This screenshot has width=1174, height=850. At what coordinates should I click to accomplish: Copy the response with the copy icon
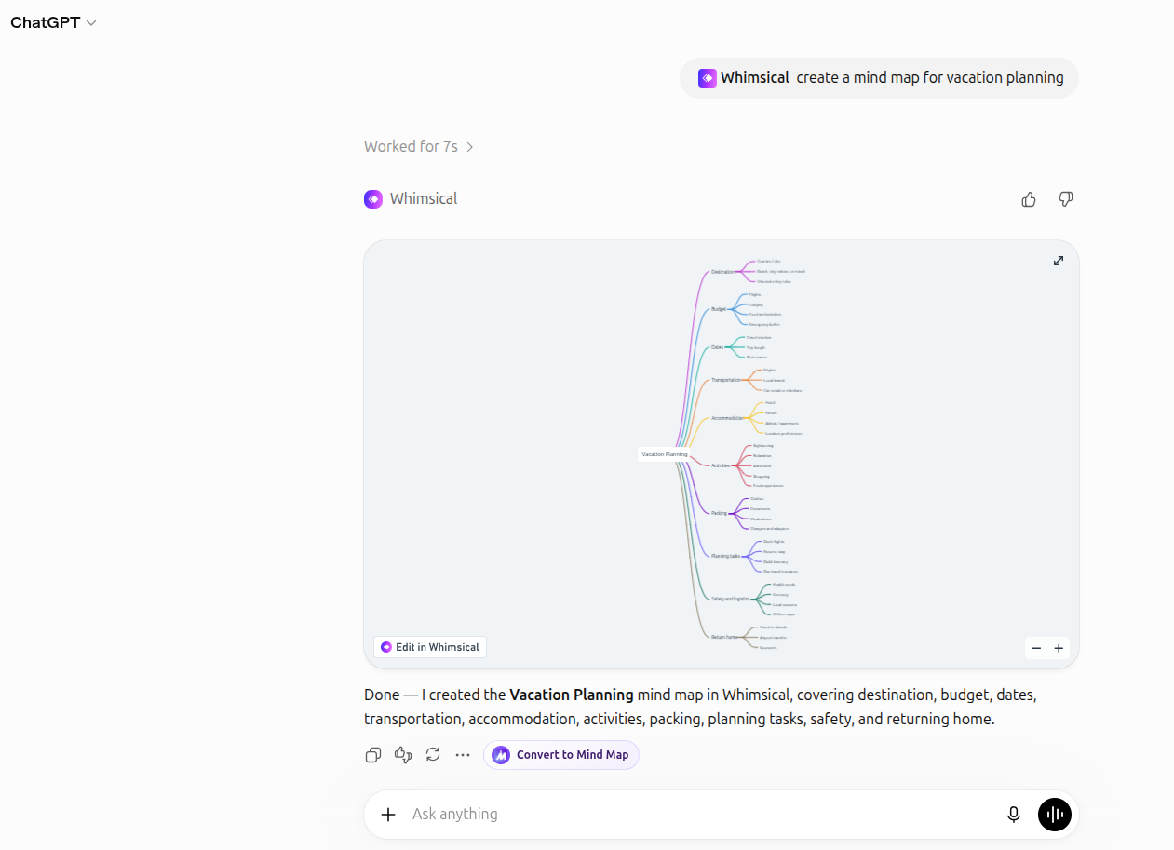[373, 755]
